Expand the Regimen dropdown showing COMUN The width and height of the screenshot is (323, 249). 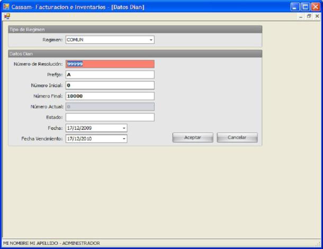(x=151, y=40)
